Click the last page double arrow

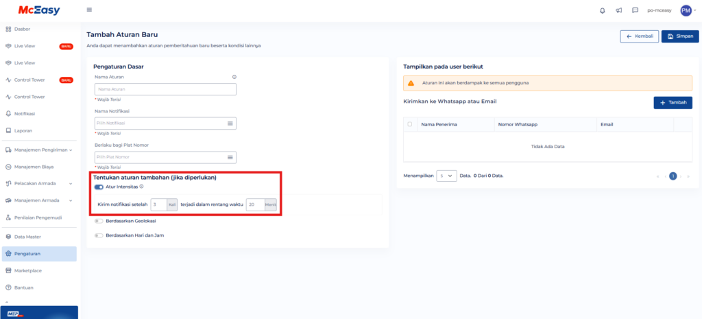pyautogui.click(x=688, y=176)
